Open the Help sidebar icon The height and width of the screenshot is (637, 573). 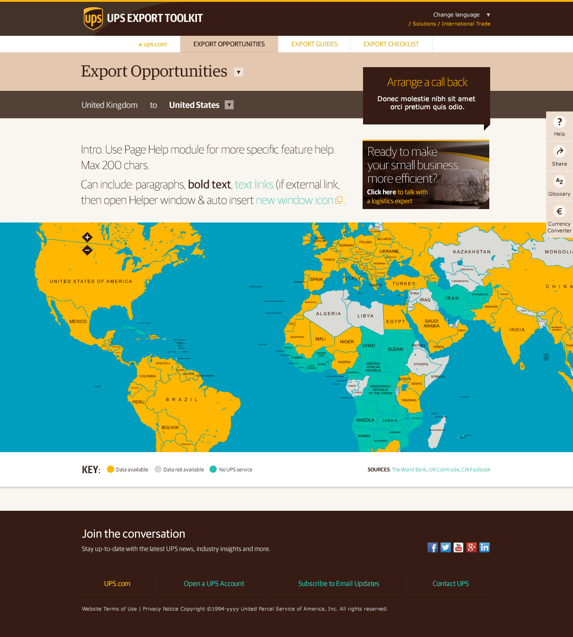559,122
